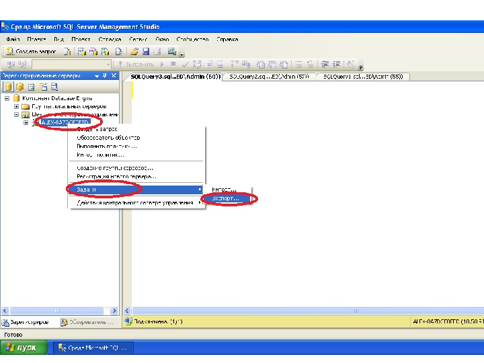
Task: Open the Вид menu
Action: (x=58, y=40)
